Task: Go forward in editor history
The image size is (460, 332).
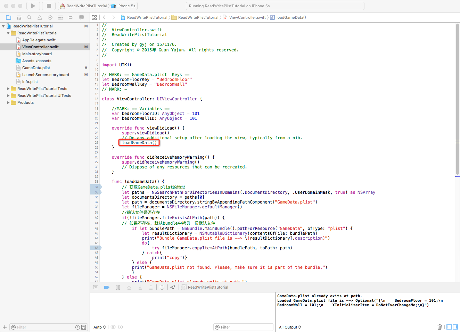Action: 113,17
